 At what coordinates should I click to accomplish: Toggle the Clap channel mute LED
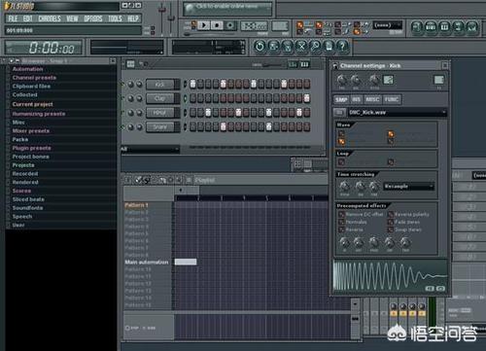pos(122,98)
